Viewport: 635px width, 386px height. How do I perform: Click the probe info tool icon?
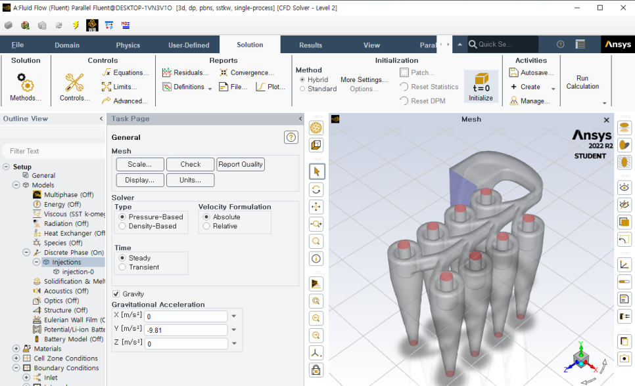tap(316, 259)
